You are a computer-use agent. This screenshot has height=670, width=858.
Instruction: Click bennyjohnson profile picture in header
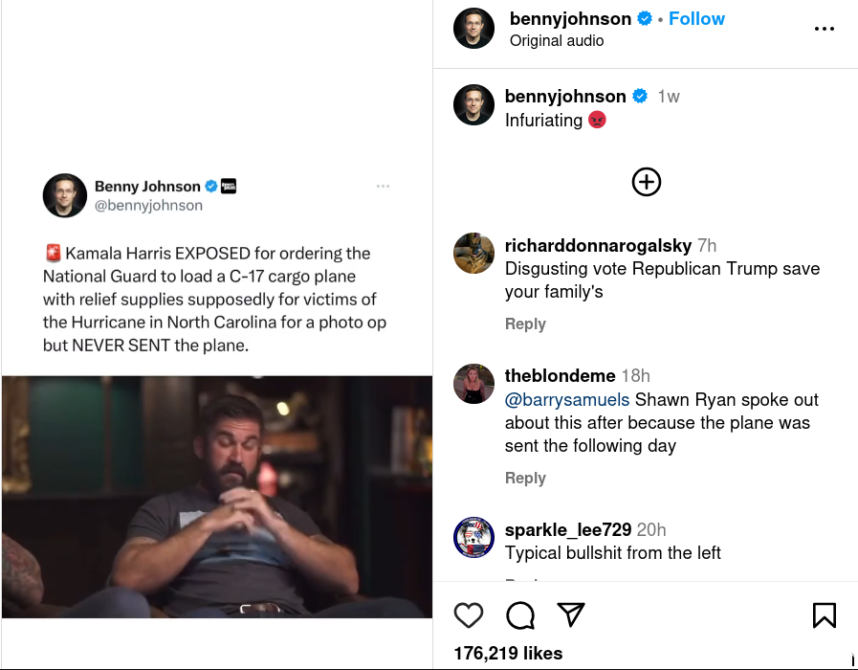coord(473,29)
